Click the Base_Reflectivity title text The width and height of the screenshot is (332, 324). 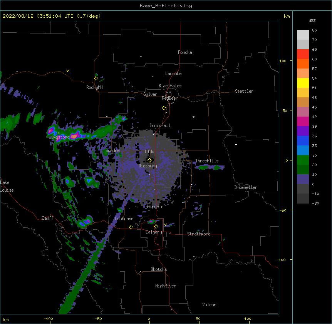pyautogui.click(x=166, y=6)
